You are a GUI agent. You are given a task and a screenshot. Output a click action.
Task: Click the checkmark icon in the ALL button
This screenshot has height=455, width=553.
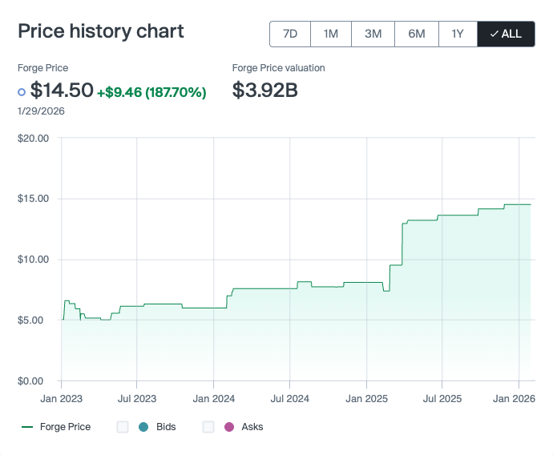[x=494, y=34]
